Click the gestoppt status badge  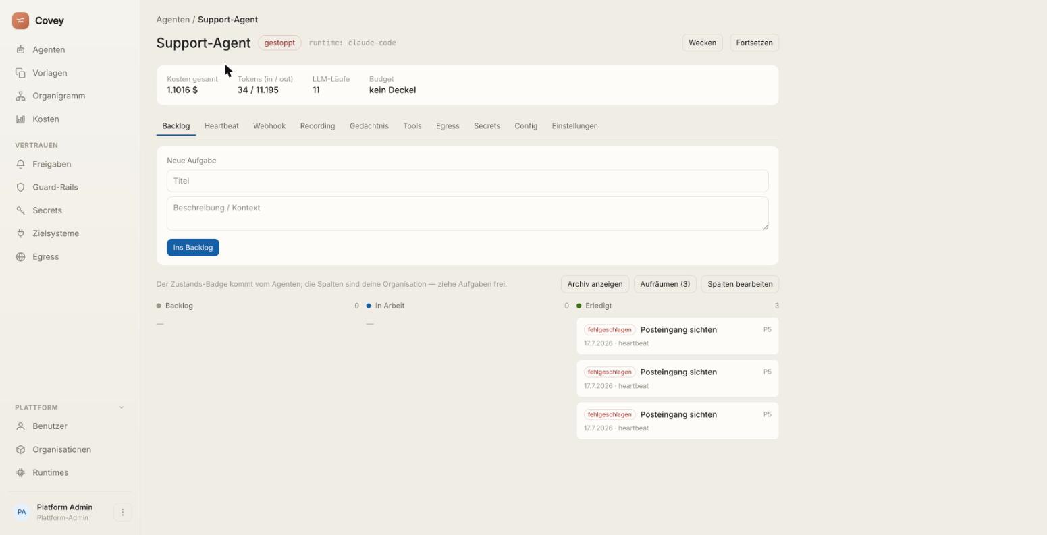[x=279, y=43]
